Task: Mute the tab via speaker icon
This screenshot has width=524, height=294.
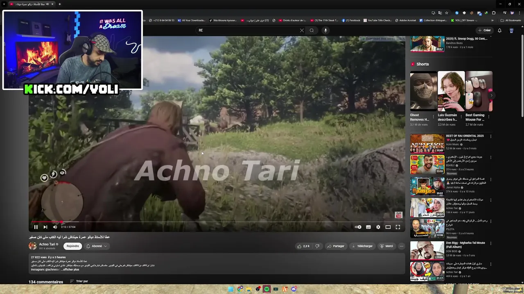Action: tap(47, 4)
